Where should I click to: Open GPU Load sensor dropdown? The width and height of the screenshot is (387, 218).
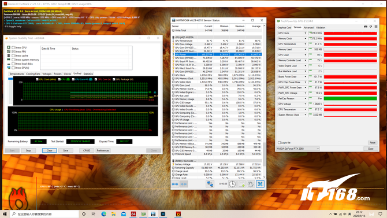click(x=306, y=55)
